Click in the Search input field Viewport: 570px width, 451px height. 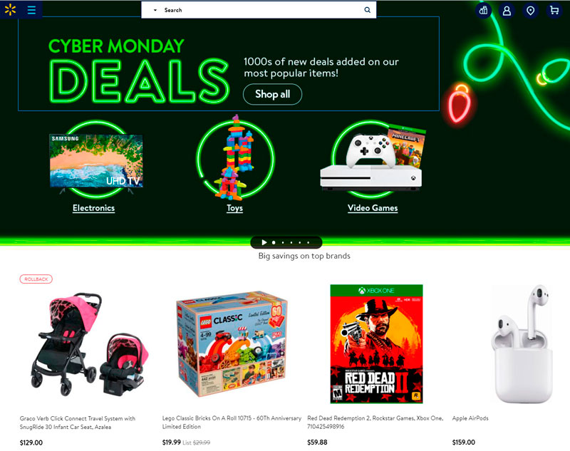click(261, 10)
